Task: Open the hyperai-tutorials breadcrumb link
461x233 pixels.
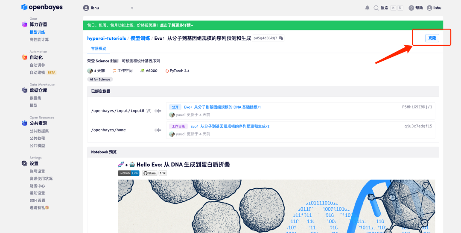Action: coord(106,38)
